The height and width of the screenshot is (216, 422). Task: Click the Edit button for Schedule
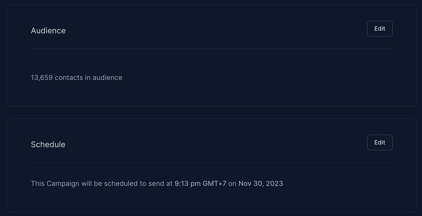pyautogui.click(x=379, y=143)
